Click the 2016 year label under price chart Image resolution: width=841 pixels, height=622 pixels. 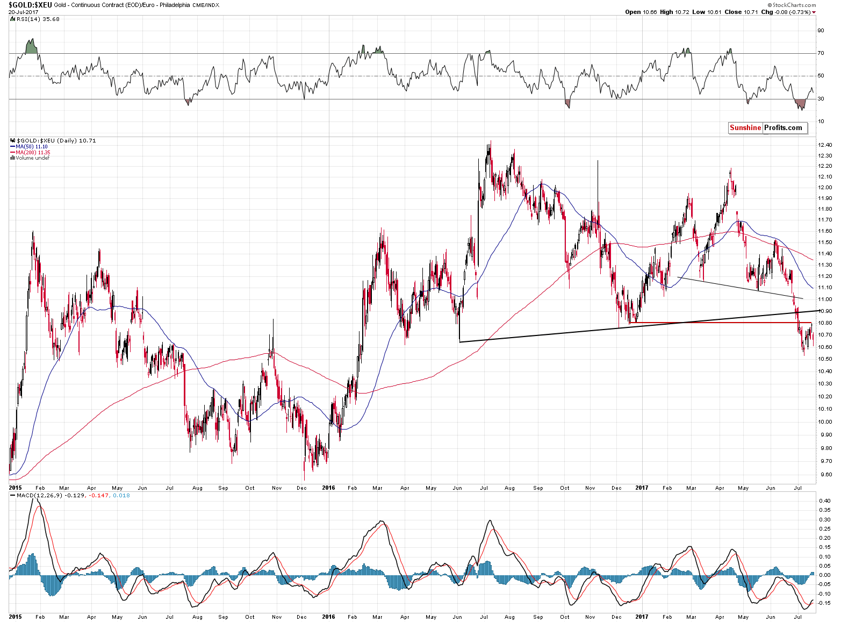(x=328, y=488)
